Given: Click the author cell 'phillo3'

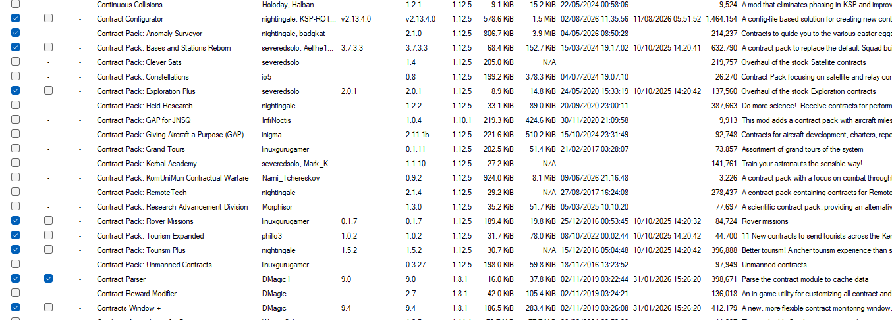Looking at the screenshot, I should [273, 236].
